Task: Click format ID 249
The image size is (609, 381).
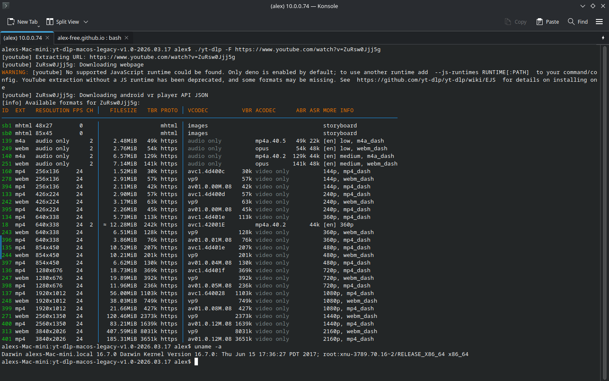Action: click(7, 149)
